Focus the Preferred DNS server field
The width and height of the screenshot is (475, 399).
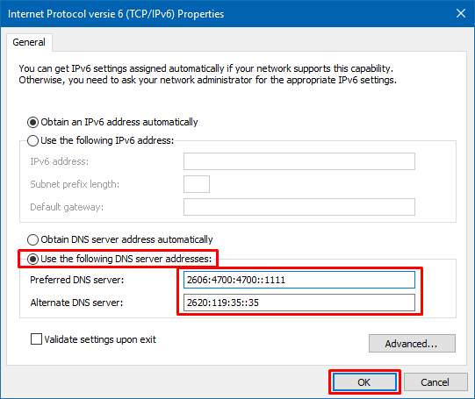(299, 280)
